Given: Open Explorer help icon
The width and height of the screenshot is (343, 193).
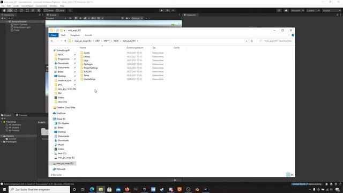Looking at the screenshot, I should pos(293,35).
